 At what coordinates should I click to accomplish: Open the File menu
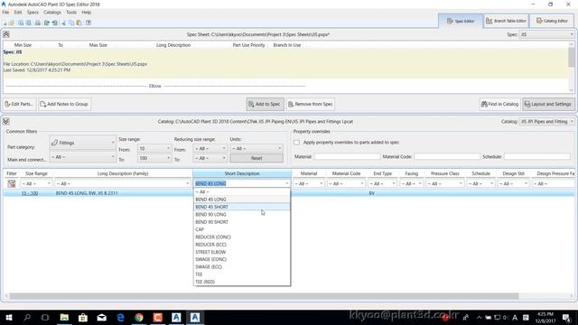click(x=5, y=12)
